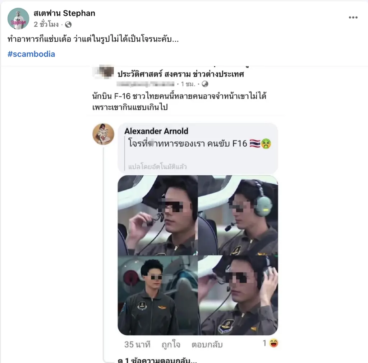Click the laughing reaction emoji on comment
The height and width of the screenshot is (363, 368).
[274, 344]
